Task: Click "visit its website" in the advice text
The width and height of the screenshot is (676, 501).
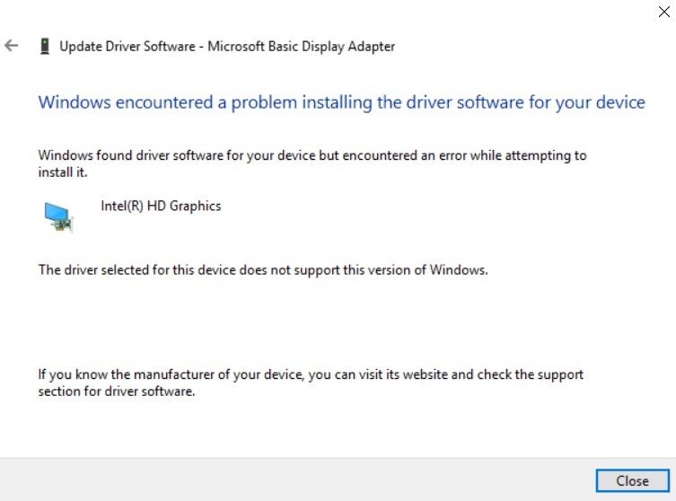Action: (x=397, y=374)
